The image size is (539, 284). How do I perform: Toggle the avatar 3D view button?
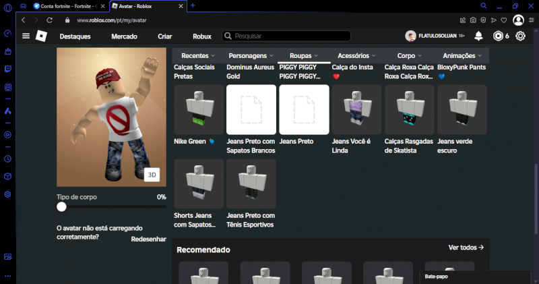coord(152,175)
